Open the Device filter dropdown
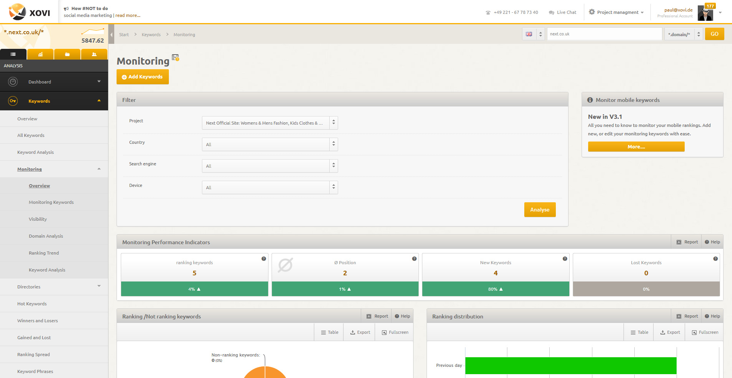The width and height of the screenshot is (732, 378). (x=270, y=188)
